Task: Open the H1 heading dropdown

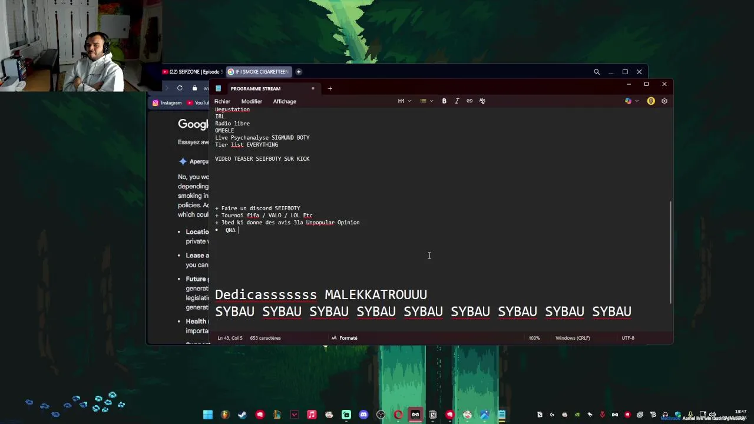Action: pos(404,101)
